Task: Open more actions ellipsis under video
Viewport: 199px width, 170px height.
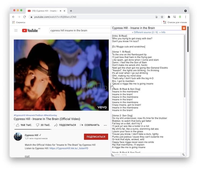Action: [x=105, y=125]
